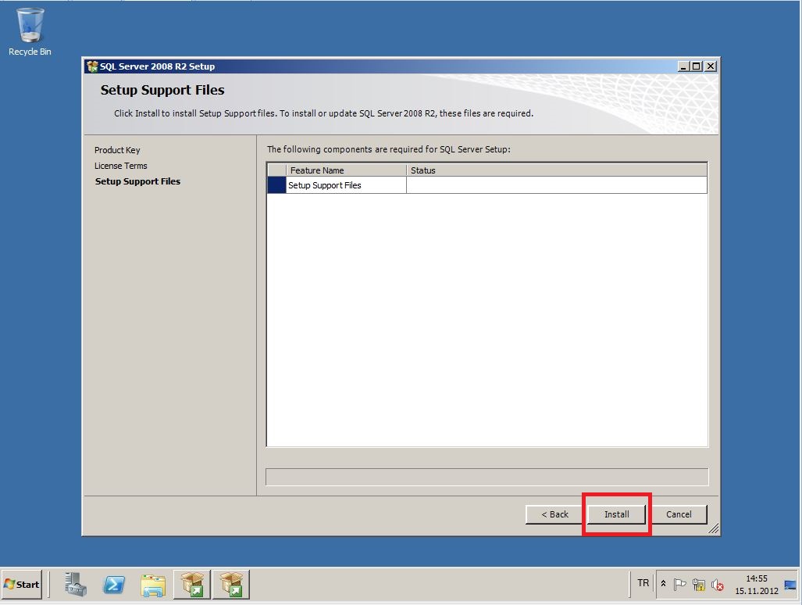The image size is (802, 605).
Task: Close the SQL Server 2008 R2 Setup window
Action: click(x=711, y=66)
